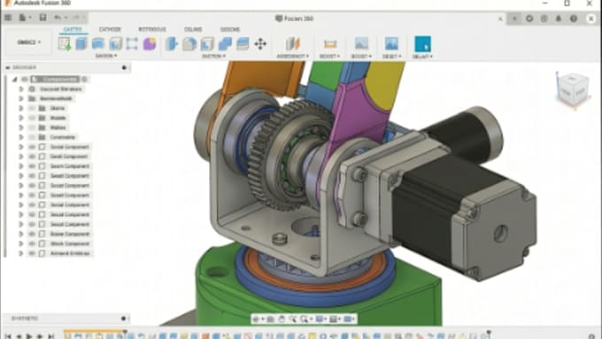Click the ViewCube orientation widget

tap(573, 89)
